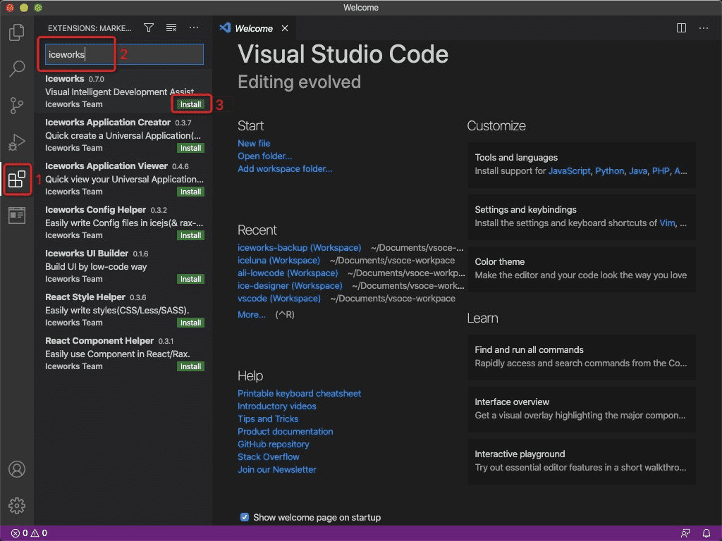This screenshot has height=541, width=722.
Task: Toggle Show welcome page on startup checkbox
Action: [x=245, y=517]
